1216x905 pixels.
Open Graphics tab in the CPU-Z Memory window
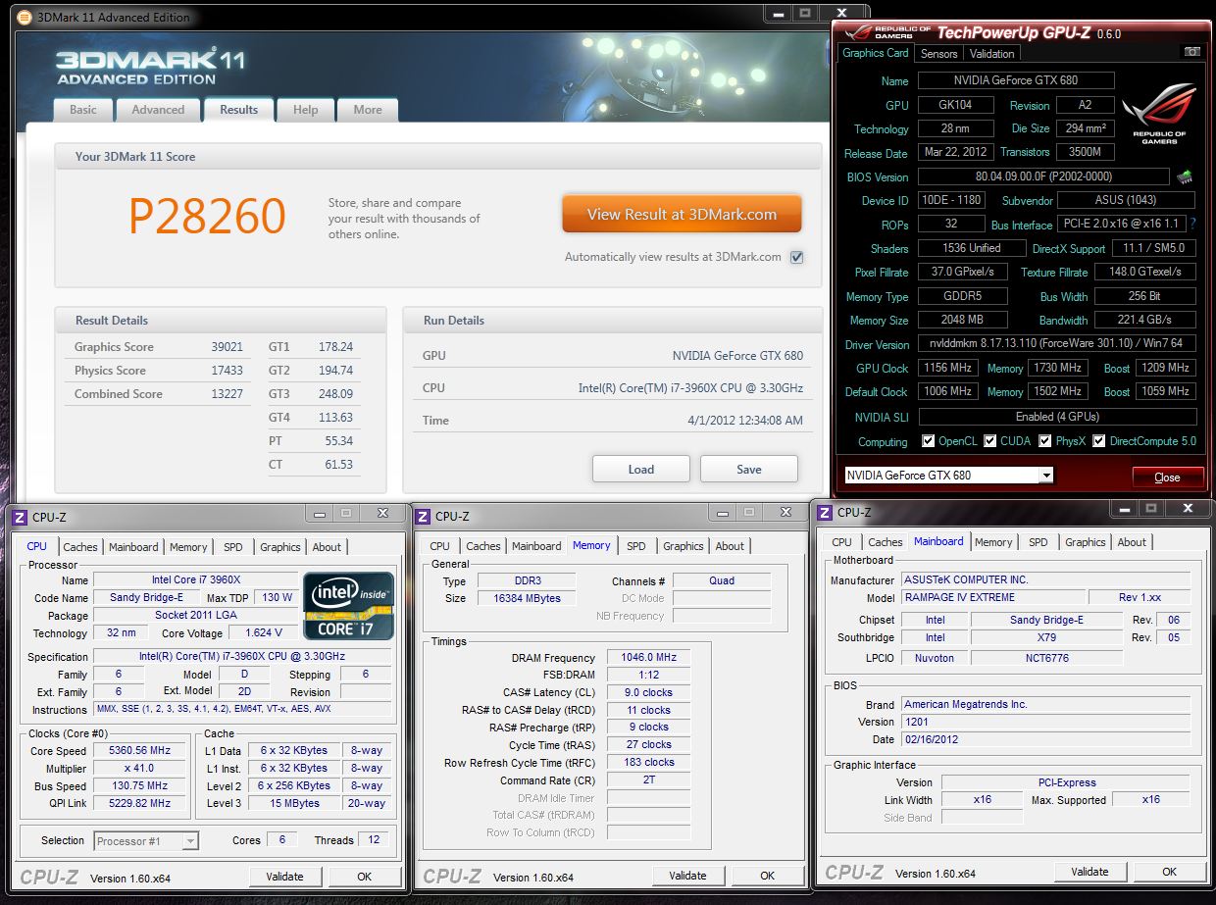(x=684, y=546)
